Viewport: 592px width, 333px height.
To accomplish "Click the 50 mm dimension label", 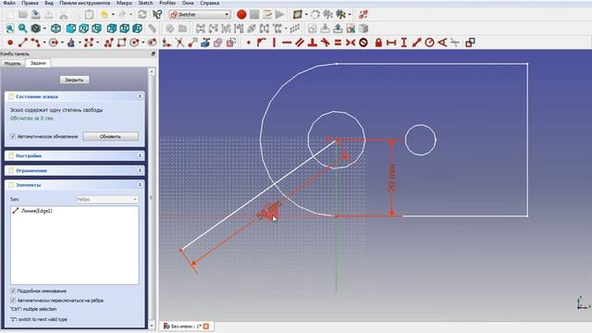I will pos(269,211).
